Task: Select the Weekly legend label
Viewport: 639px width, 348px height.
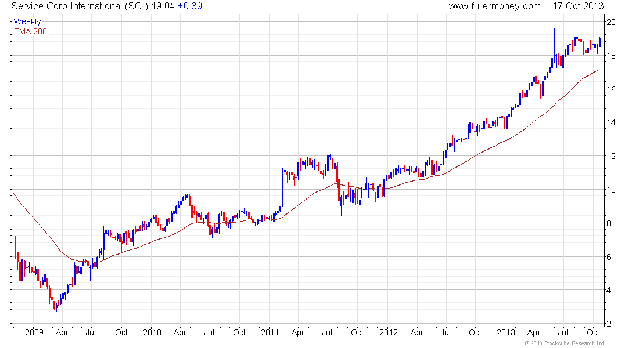Action: (x=27, y=21)
